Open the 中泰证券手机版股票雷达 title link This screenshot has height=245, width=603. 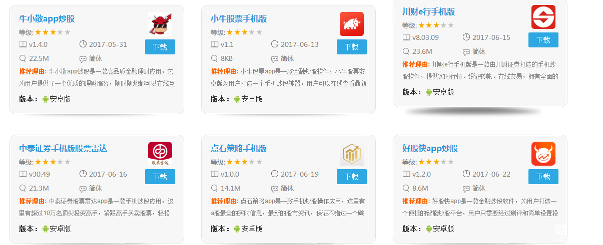63,149
